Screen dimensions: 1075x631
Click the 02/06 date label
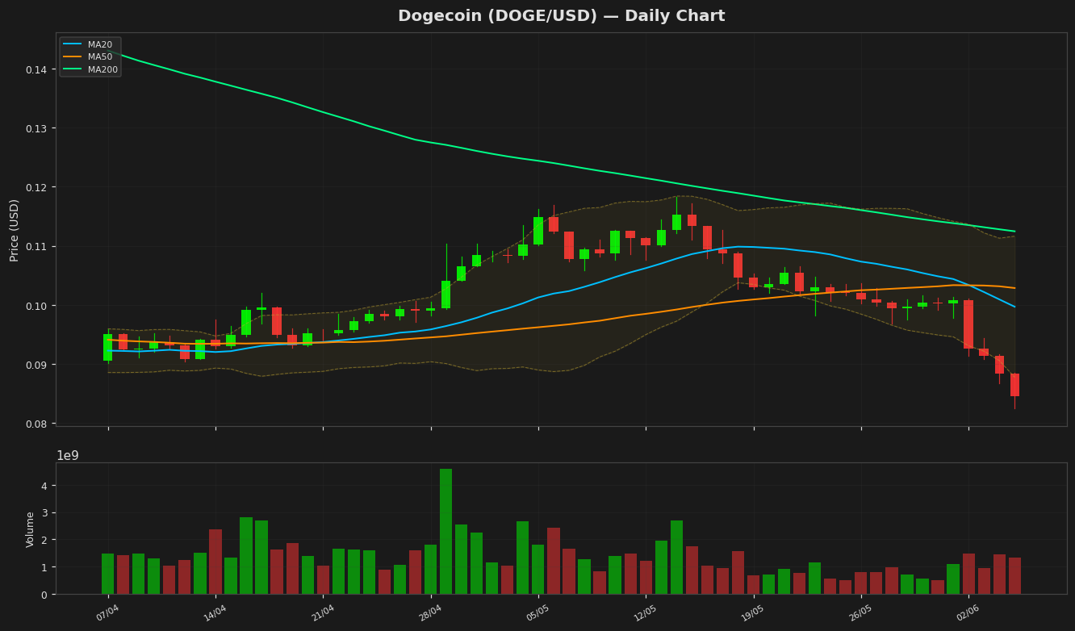(968, 612)
